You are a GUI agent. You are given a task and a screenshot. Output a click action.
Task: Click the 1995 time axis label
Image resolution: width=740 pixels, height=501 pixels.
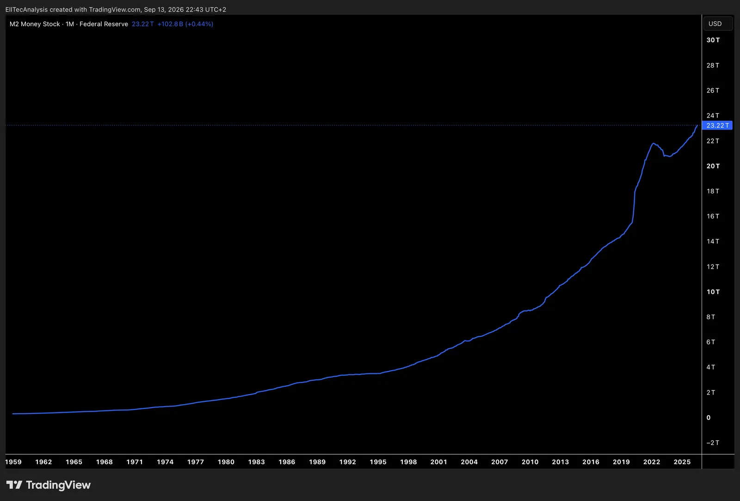[378, 462]
